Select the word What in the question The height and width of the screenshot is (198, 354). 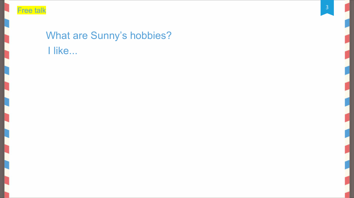coord(58,36)
